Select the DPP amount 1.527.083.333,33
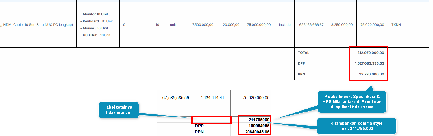This screenshot has height=136, width=433. pyautogui.click(x=369, y=63)
